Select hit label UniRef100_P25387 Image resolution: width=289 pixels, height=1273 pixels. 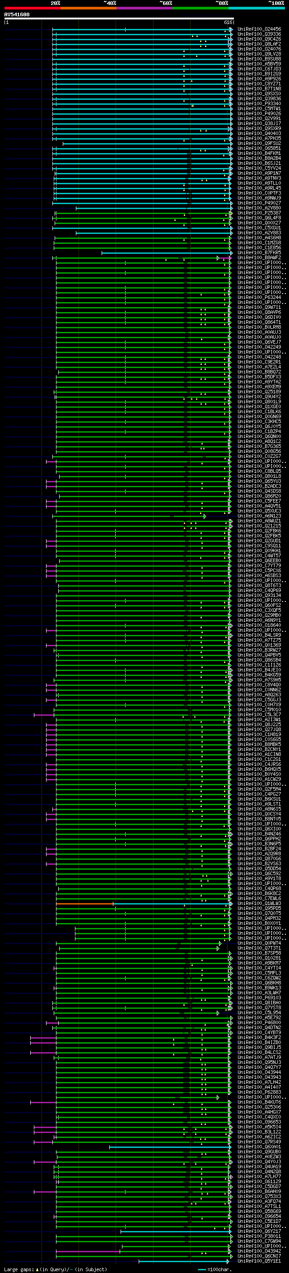tap(259, 213)
